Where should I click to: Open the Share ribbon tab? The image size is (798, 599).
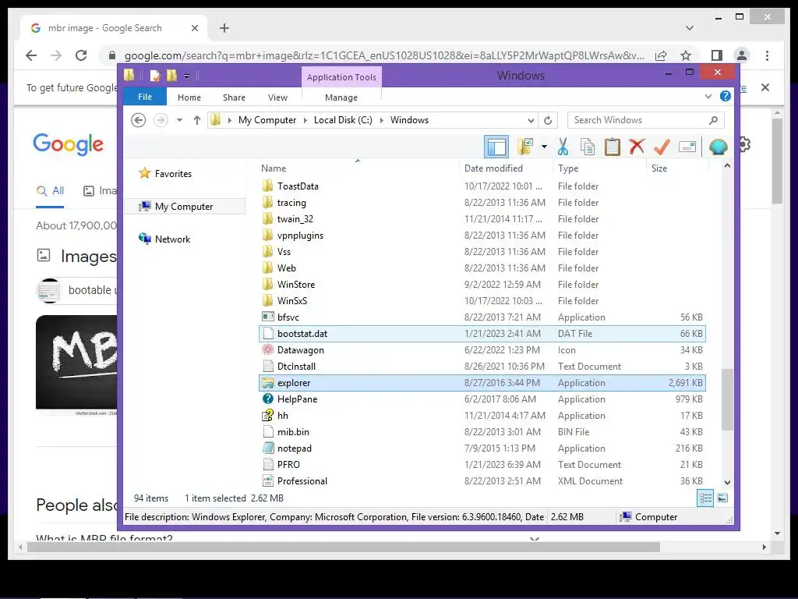tap(234, 97)
